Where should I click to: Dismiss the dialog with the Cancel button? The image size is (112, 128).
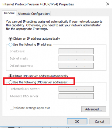point(100,122)
